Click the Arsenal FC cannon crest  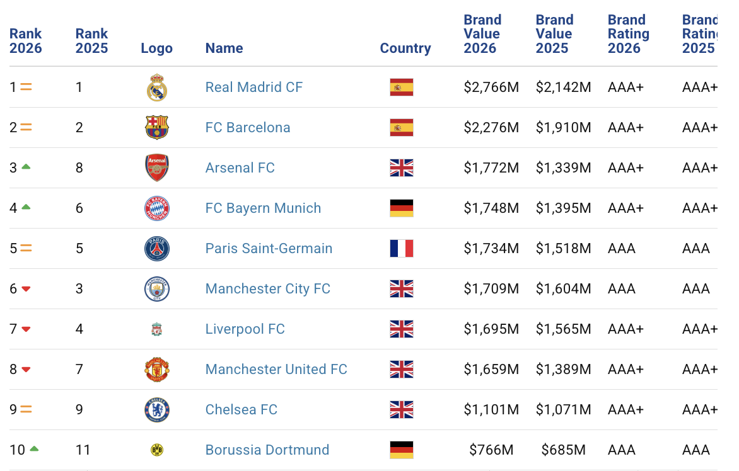coord(157,168)
